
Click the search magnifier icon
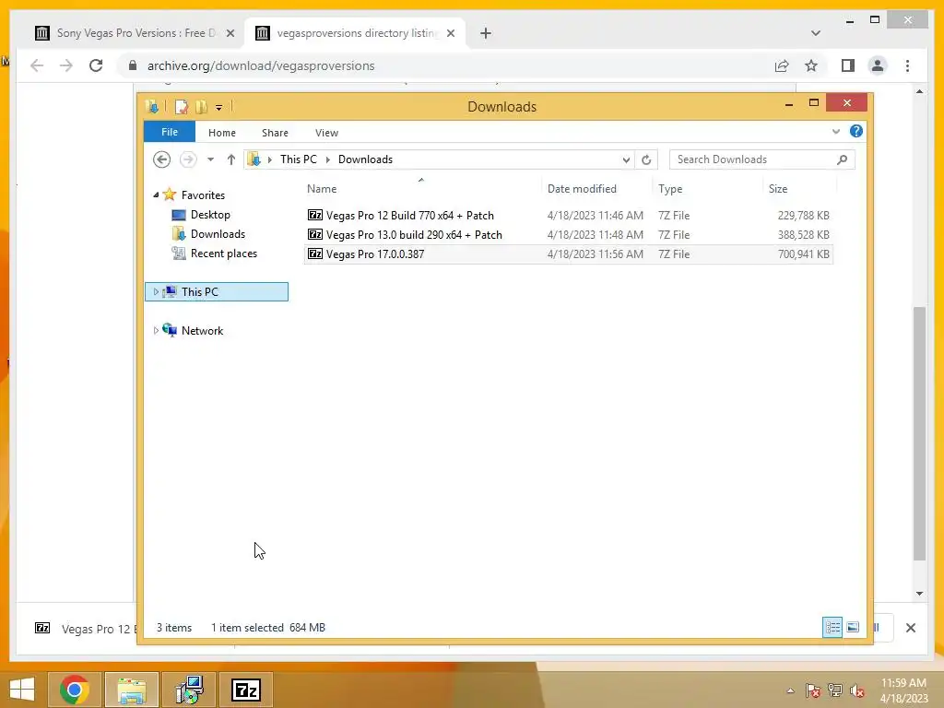point(843,159)
